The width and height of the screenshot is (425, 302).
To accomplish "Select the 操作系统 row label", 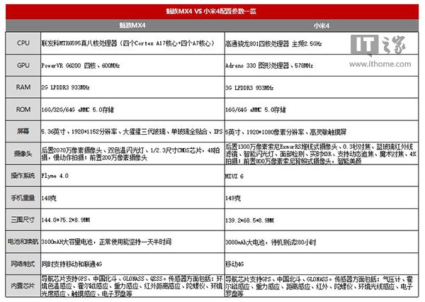I will tap(23, 175).
